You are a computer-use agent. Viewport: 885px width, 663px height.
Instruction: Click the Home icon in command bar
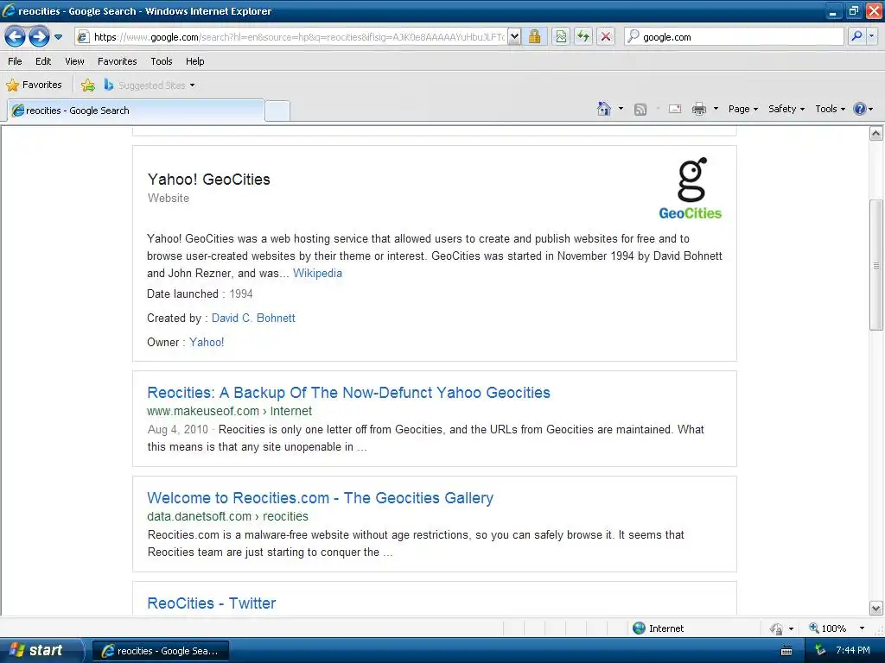coord(604,109)
